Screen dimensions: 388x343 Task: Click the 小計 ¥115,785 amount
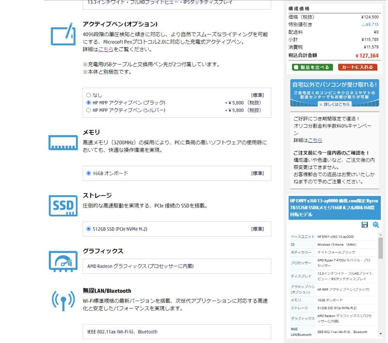coord(370,40)
